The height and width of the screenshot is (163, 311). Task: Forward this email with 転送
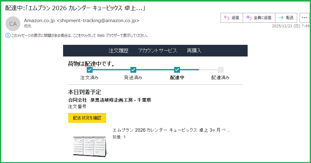pyautogui.click(x=286, y=18)
